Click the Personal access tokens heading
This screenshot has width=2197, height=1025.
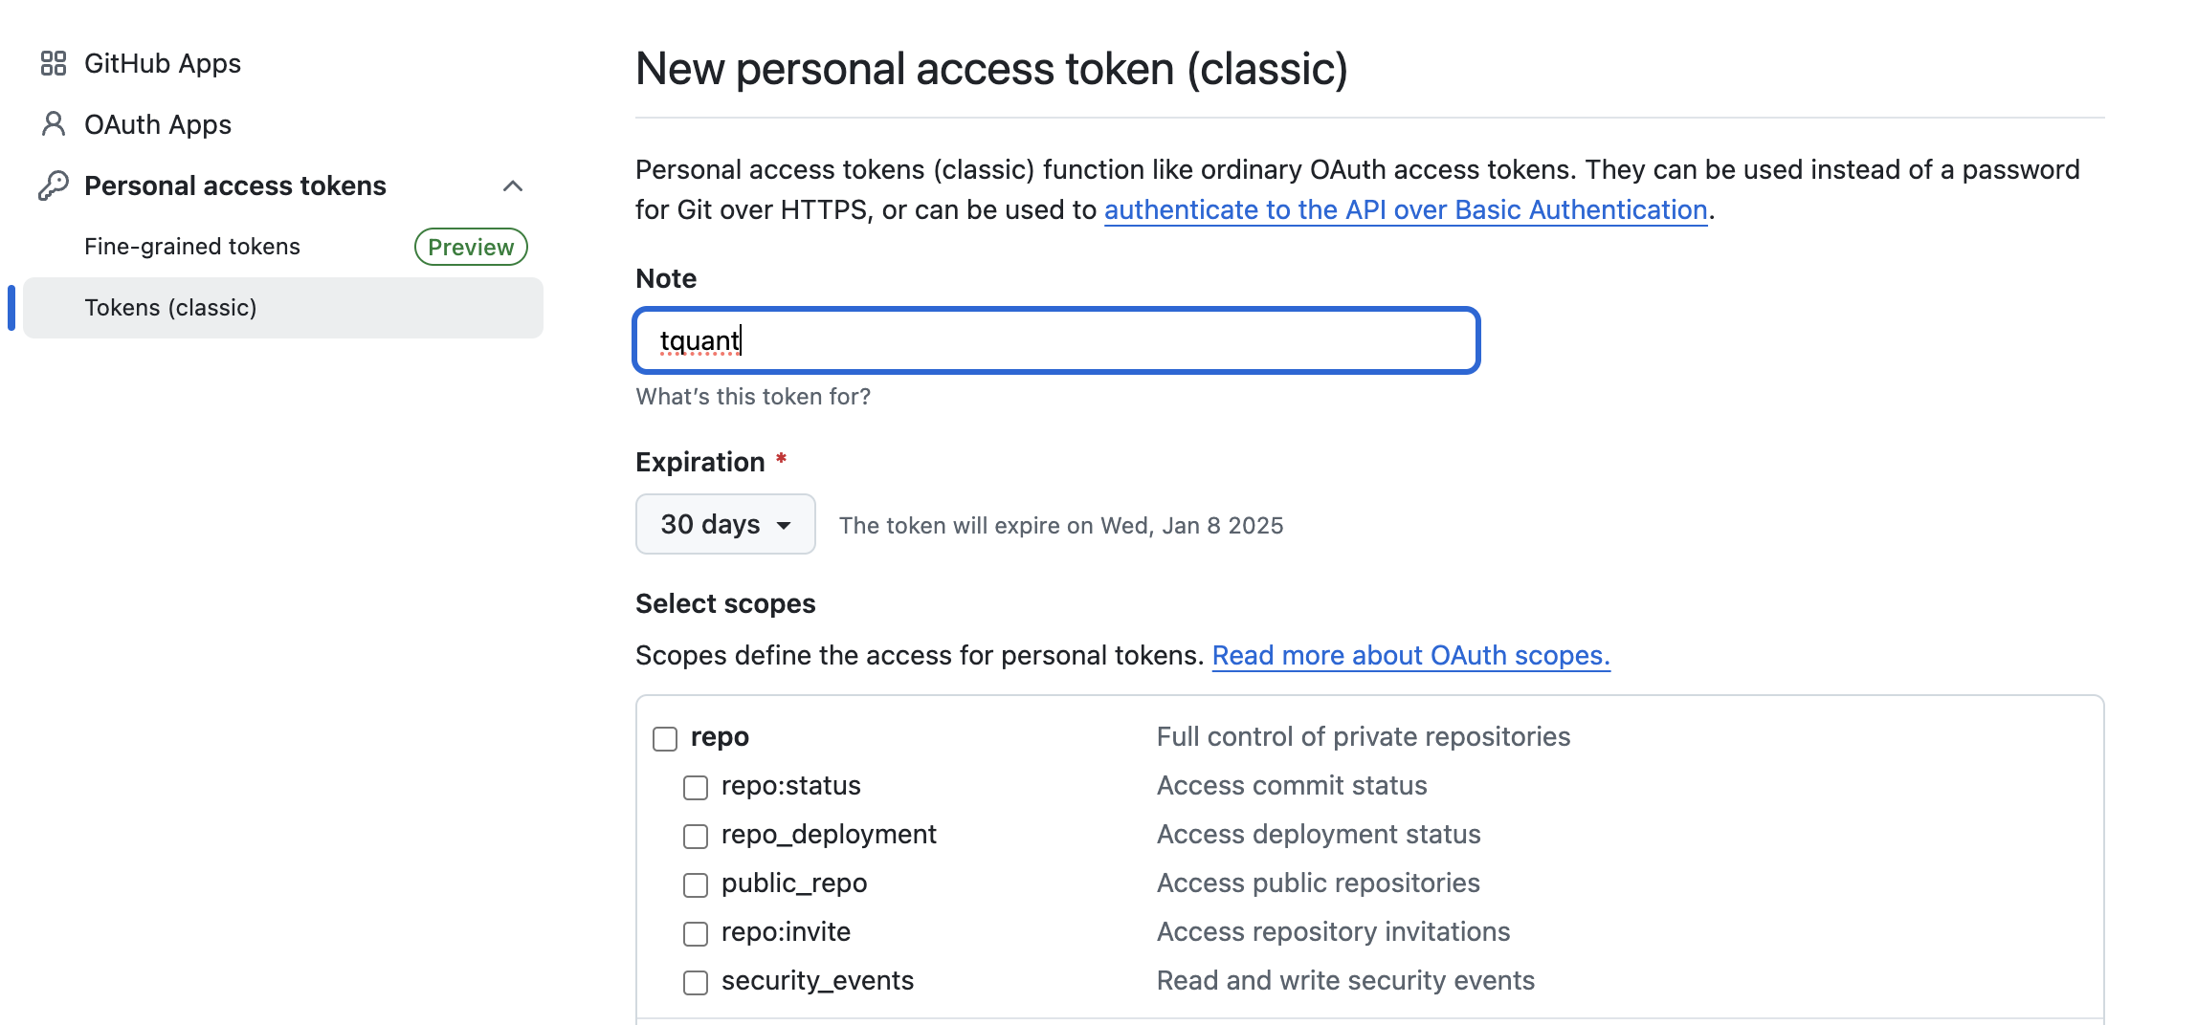235,185
